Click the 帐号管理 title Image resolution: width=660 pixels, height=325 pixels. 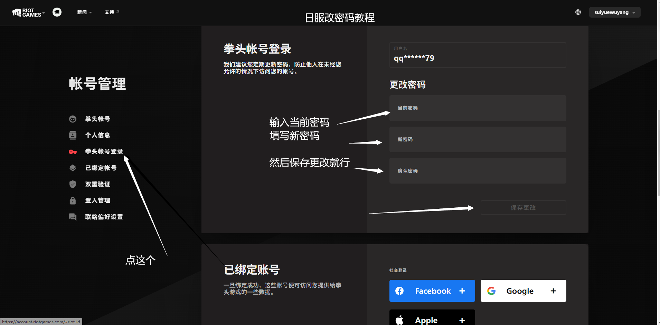pos(97,84)
